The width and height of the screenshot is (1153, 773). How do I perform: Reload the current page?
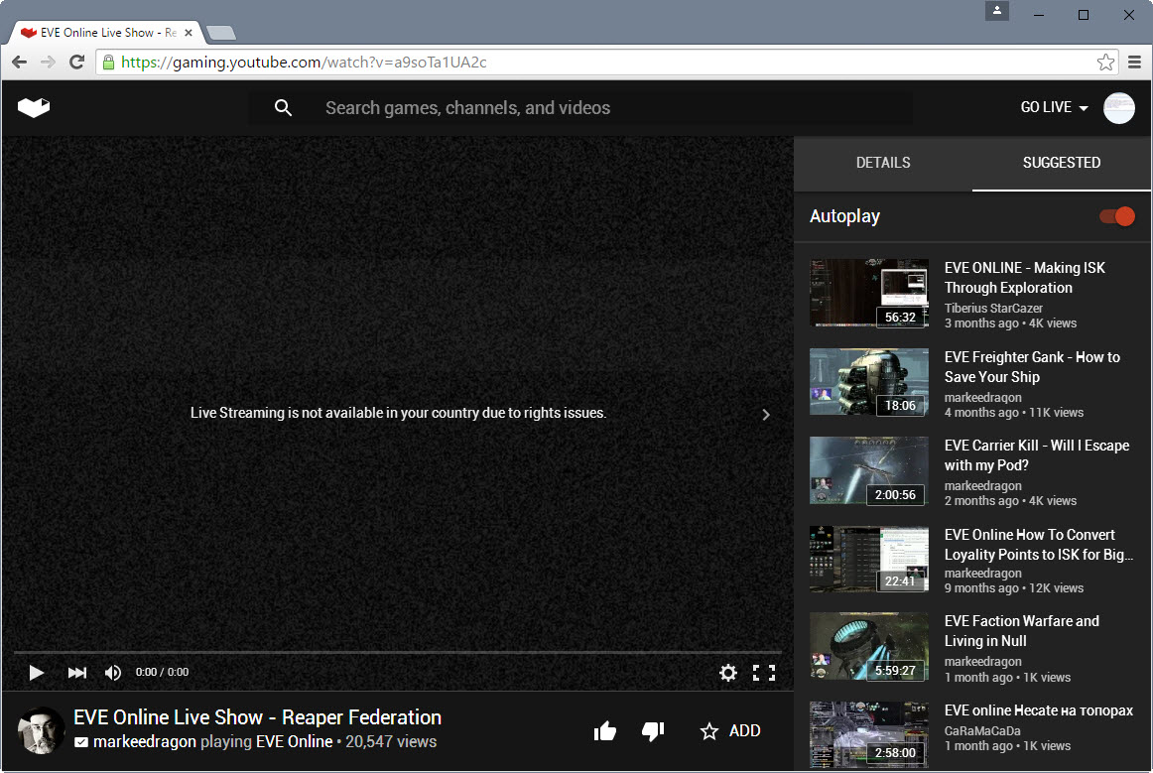(76, 63)
